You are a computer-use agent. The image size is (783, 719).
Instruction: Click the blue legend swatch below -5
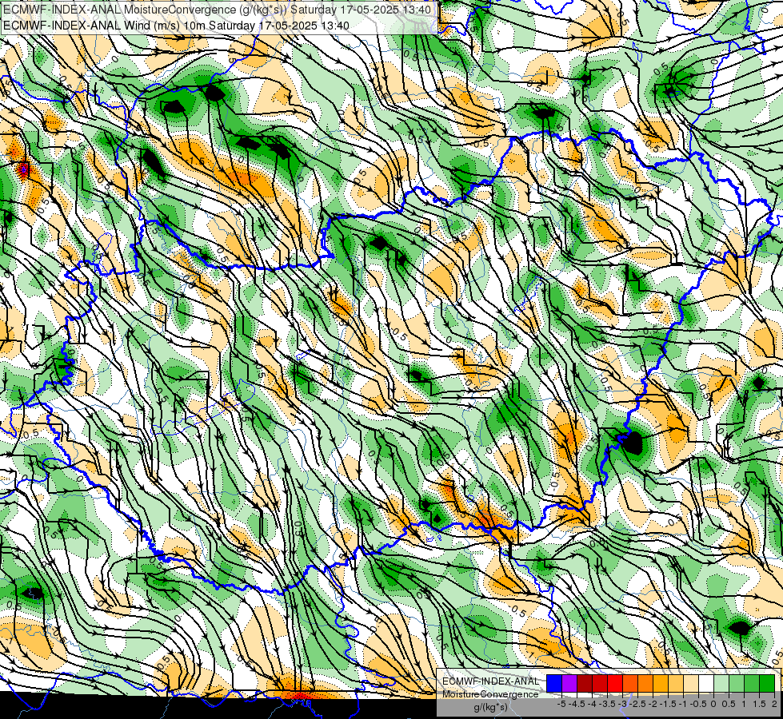[x=554, y=684]
